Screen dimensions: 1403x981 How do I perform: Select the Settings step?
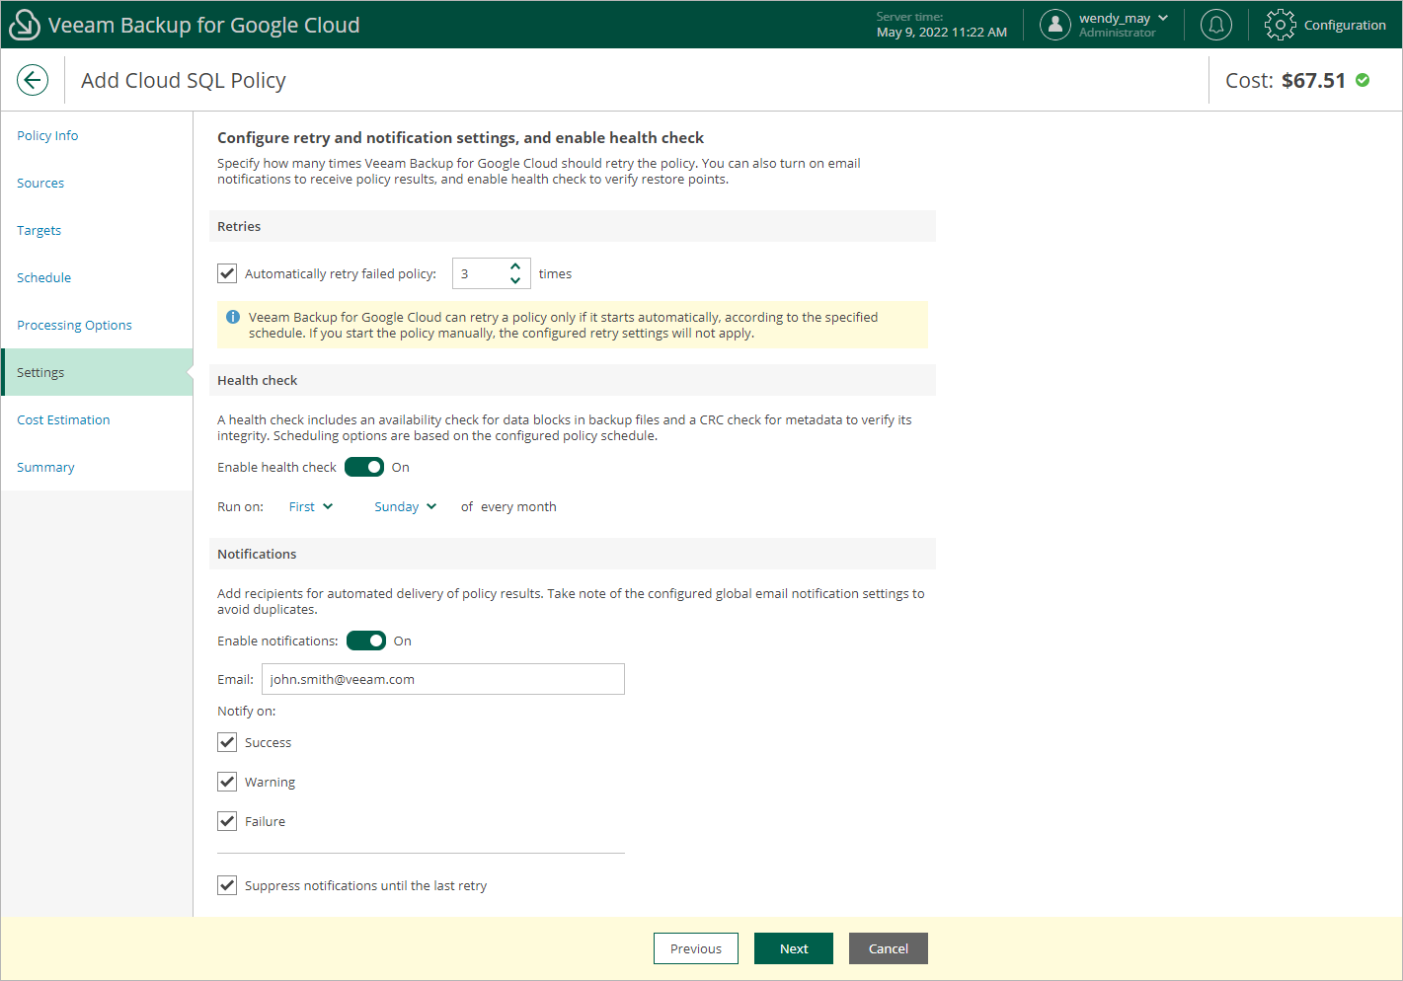[x=97, y=372]
